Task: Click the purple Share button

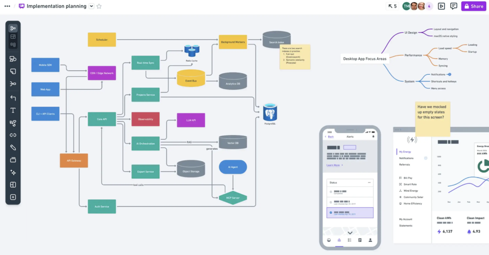Action: click(x=474, y=6)
